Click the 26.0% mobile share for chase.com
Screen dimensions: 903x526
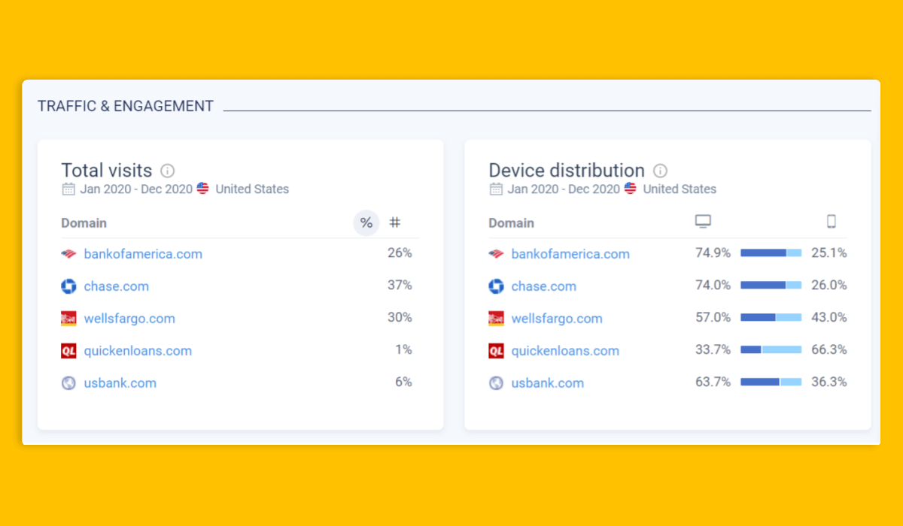click(829, 286)
